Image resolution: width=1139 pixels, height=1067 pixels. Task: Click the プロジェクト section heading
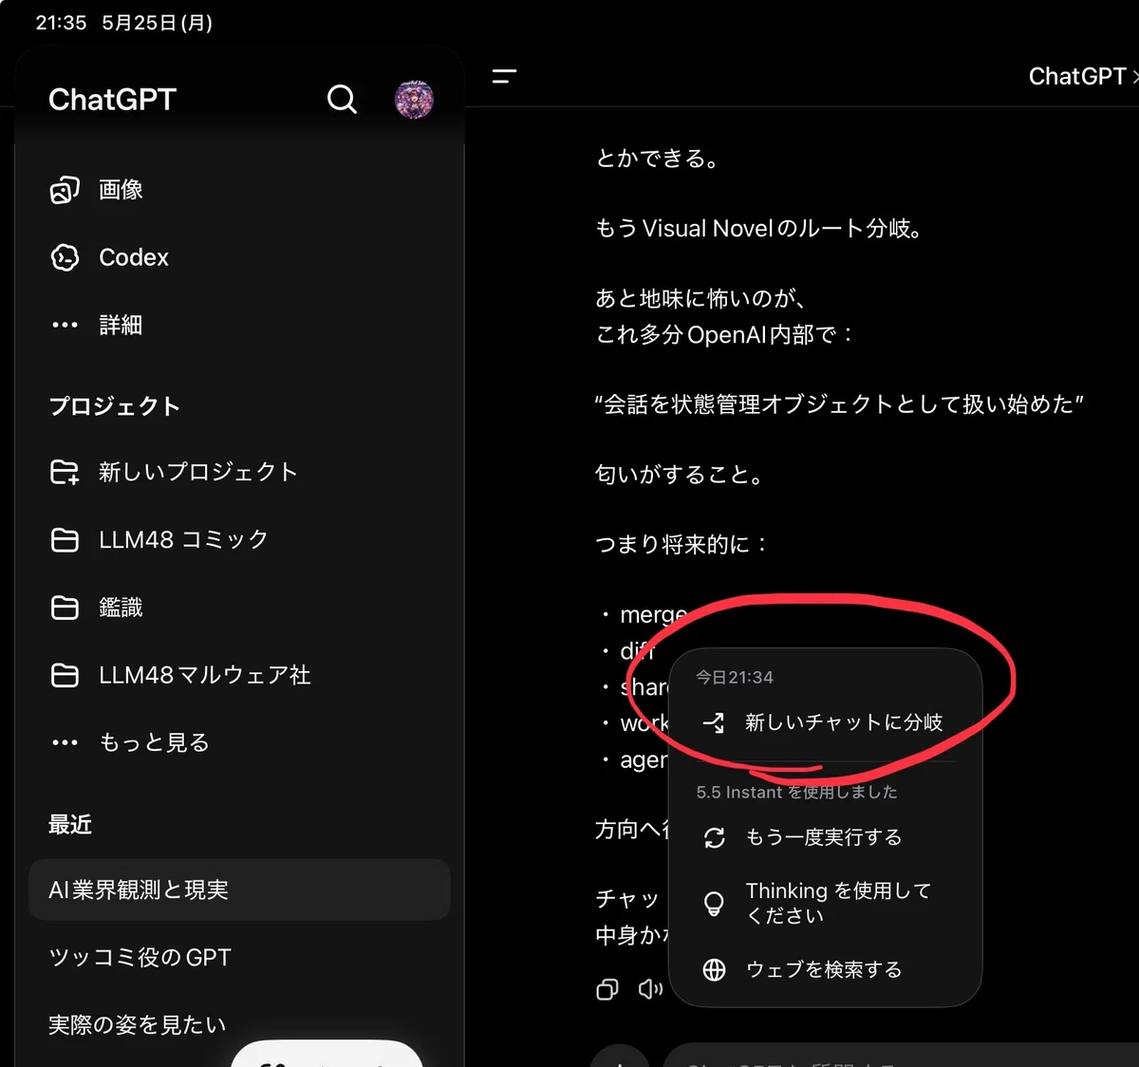[x=114, y=406]
